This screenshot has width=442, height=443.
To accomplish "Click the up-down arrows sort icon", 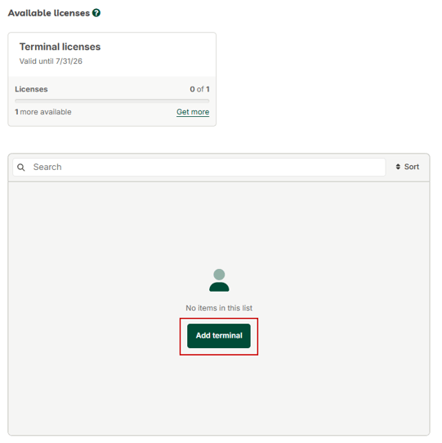I will click(x=398, y=167).
